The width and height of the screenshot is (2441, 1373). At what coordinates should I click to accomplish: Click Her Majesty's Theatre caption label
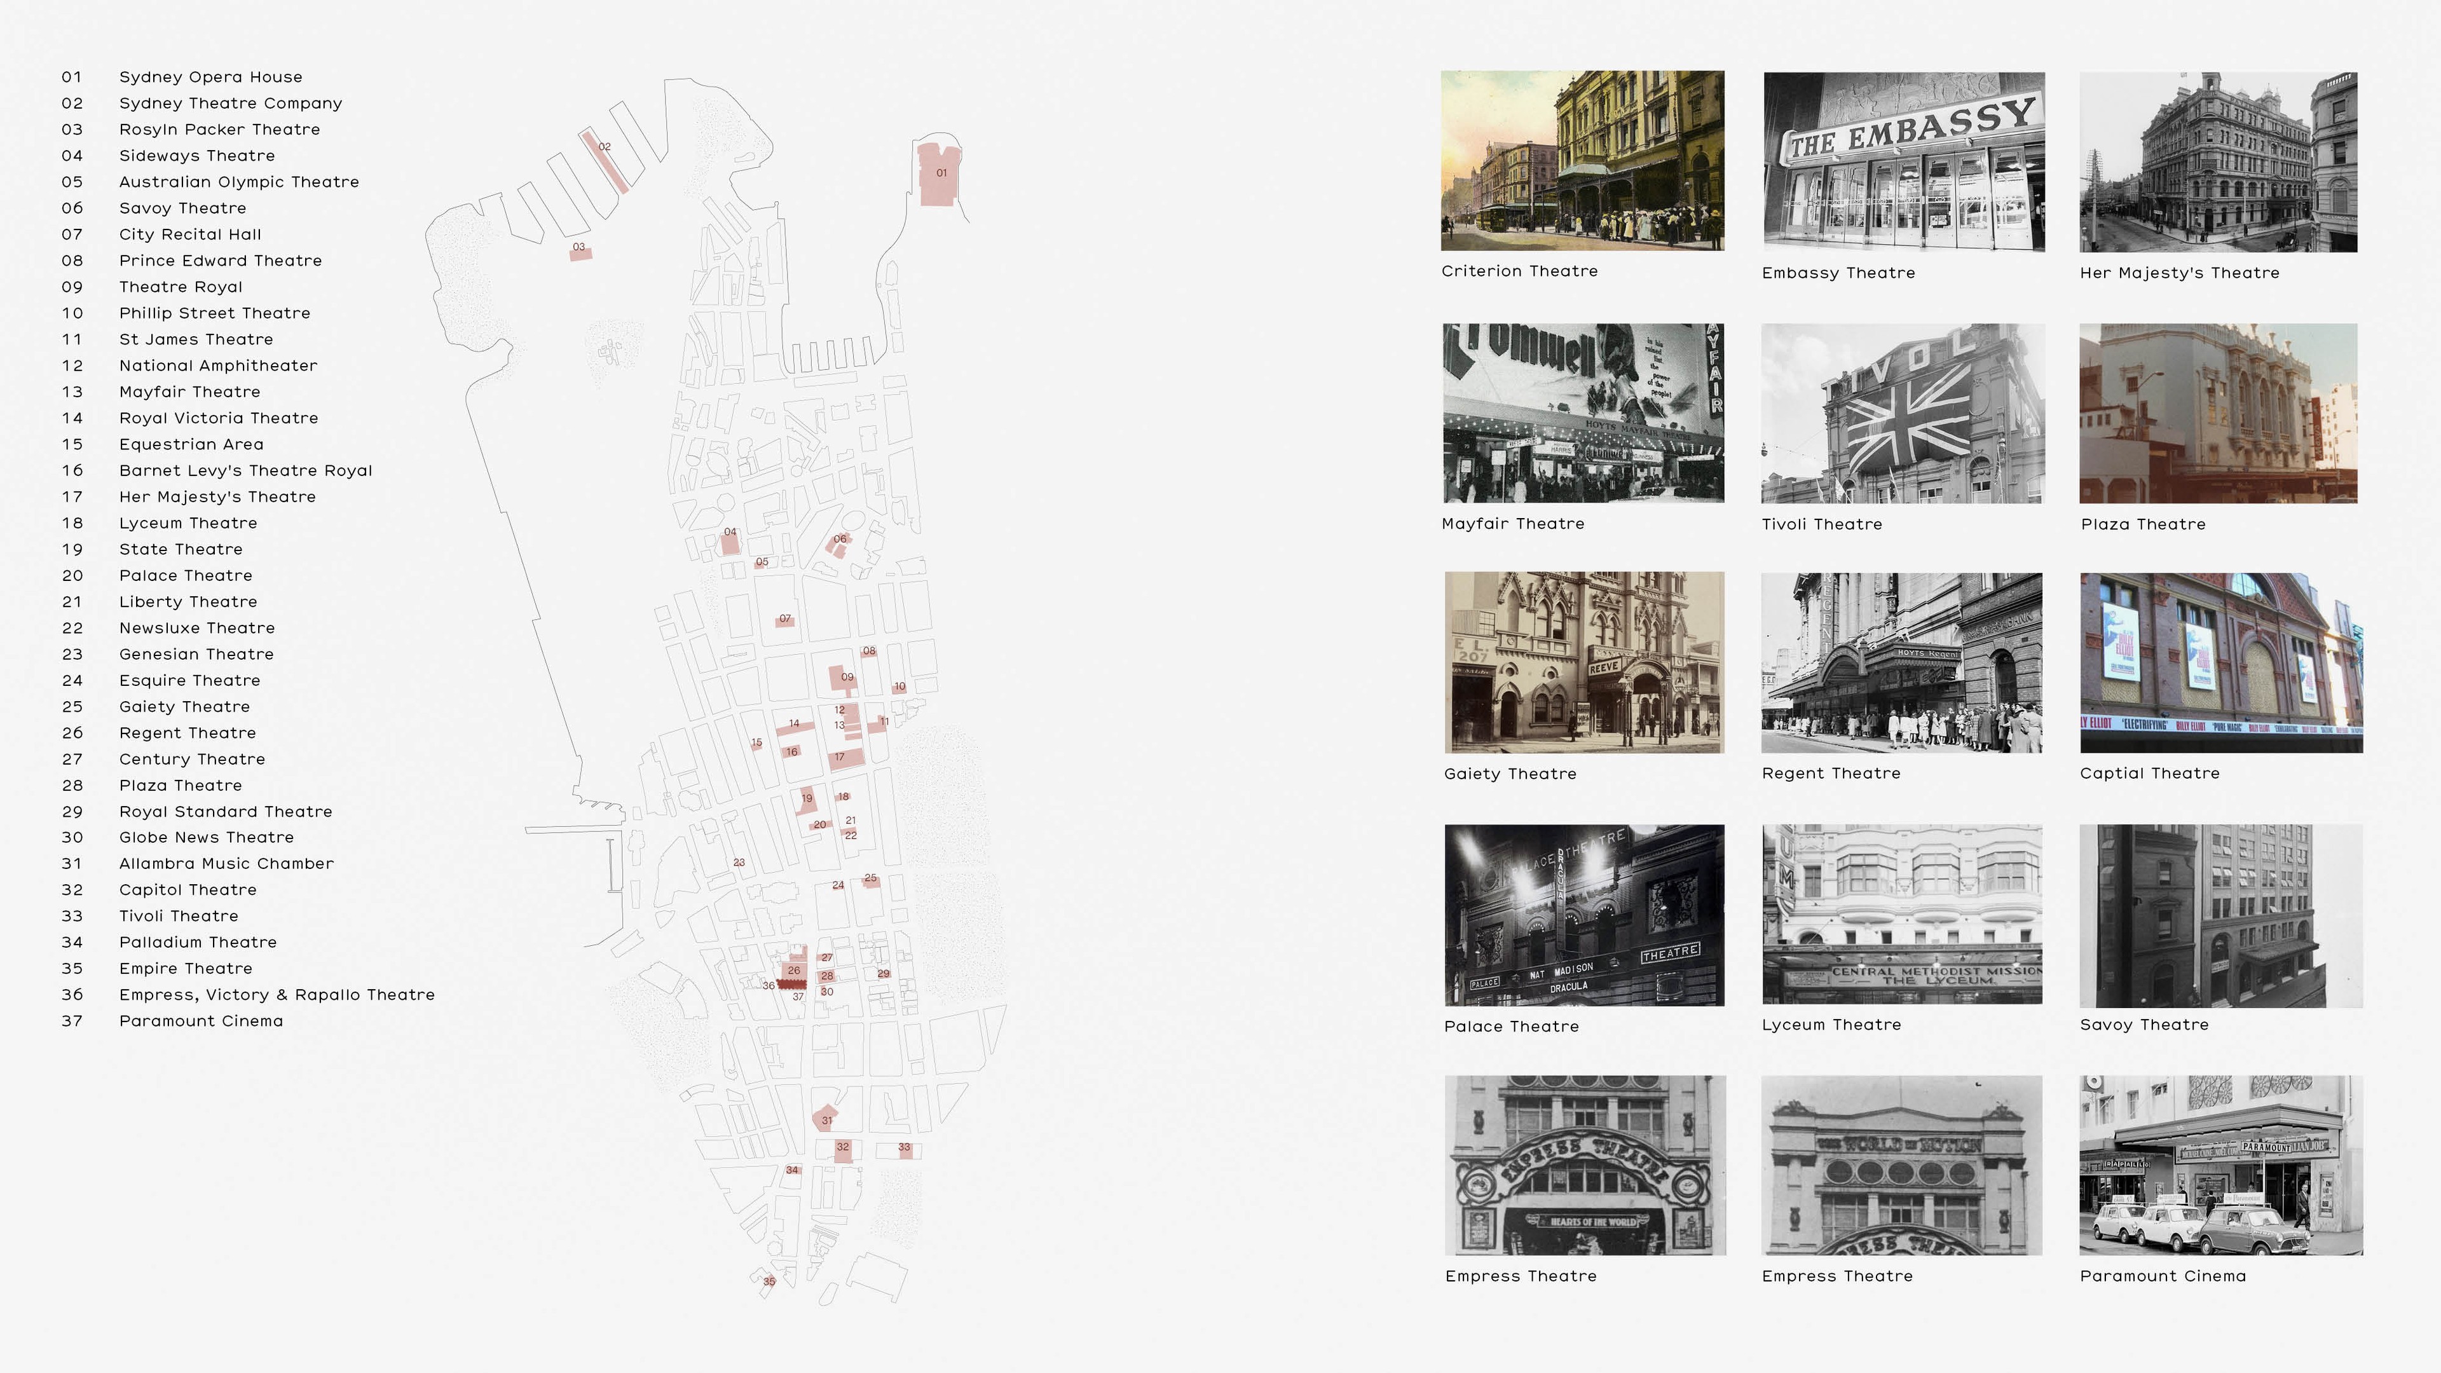pyautogui.click(x=2178, y=273)
